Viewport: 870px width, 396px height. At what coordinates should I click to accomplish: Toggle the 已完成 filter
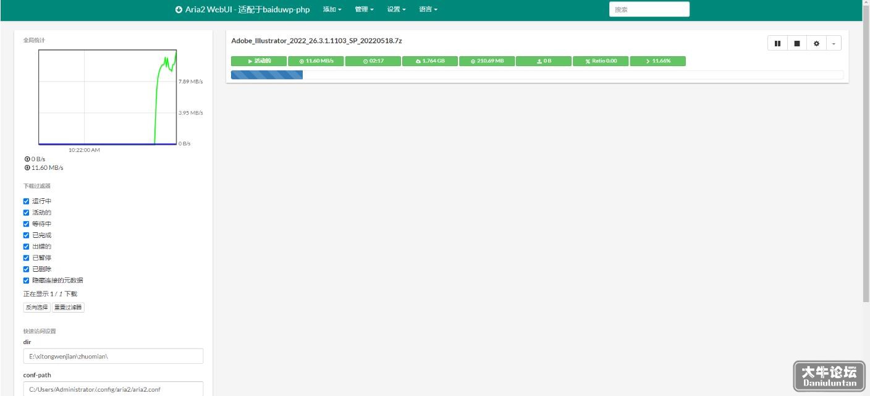click(x=26, y=235)
